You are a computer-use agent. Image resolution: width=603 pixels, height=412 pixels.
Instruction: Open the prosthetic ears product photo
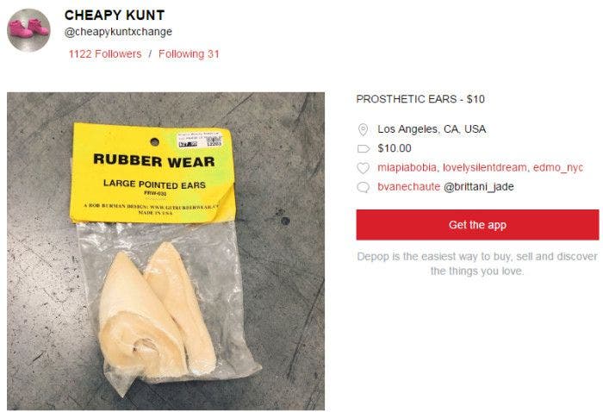[165, 251]
